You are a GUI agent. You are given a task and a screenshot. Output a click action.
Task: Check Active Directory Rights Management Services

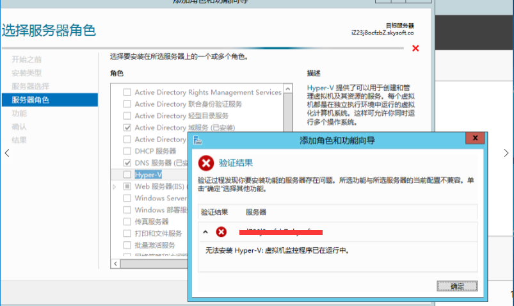pyautogui.click(x=127, y=92)
